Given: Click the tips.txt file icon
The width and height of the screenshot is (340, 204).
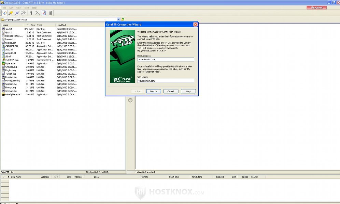Looking at the screenshot, I should pos(3,32).
